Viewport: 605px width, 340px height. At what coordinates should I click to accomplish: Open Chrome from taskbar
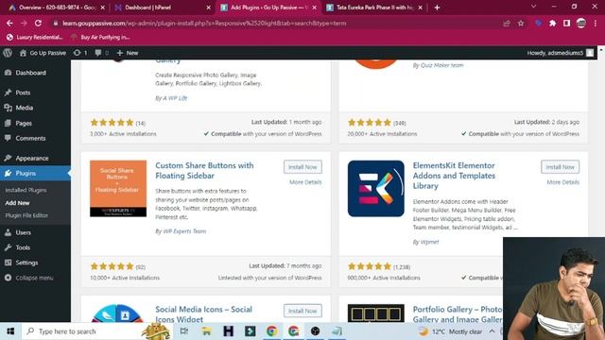[271, 331]
